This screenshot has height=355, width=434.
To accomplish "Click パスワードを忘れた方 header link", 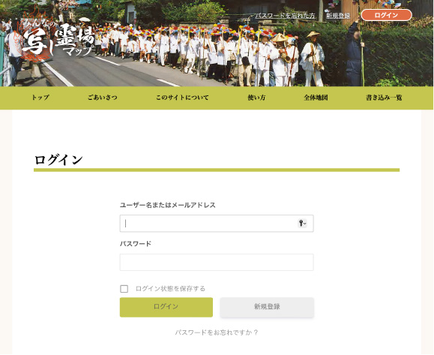I will (285, 16).
